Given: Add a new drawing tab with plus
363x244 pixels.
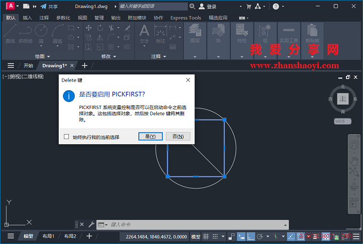Looking at the screenshot, I should click(x=84, y=66).
